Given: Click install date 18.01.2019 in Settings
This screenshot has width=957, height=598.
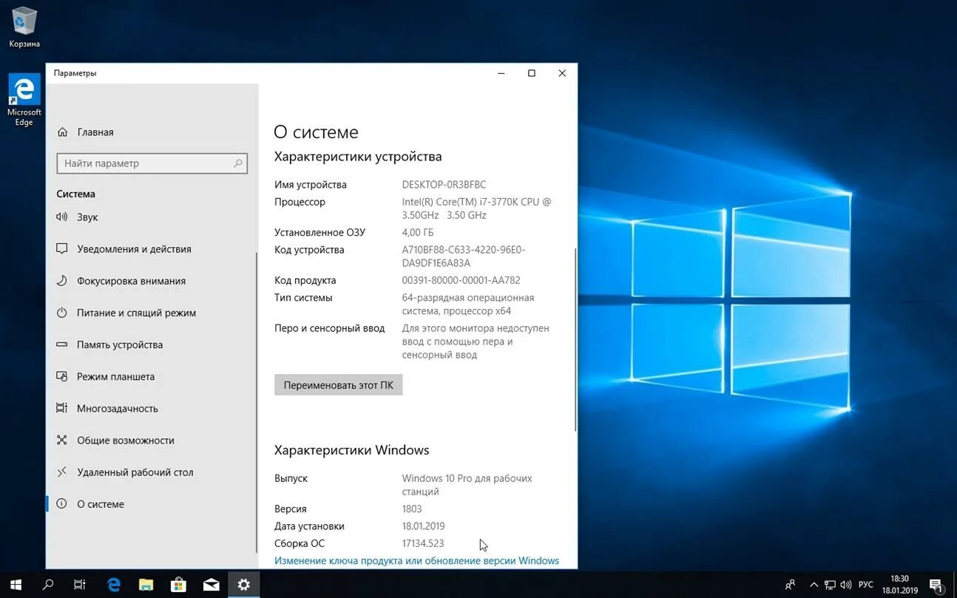Looking at the screenshot, I should point(423,526).
